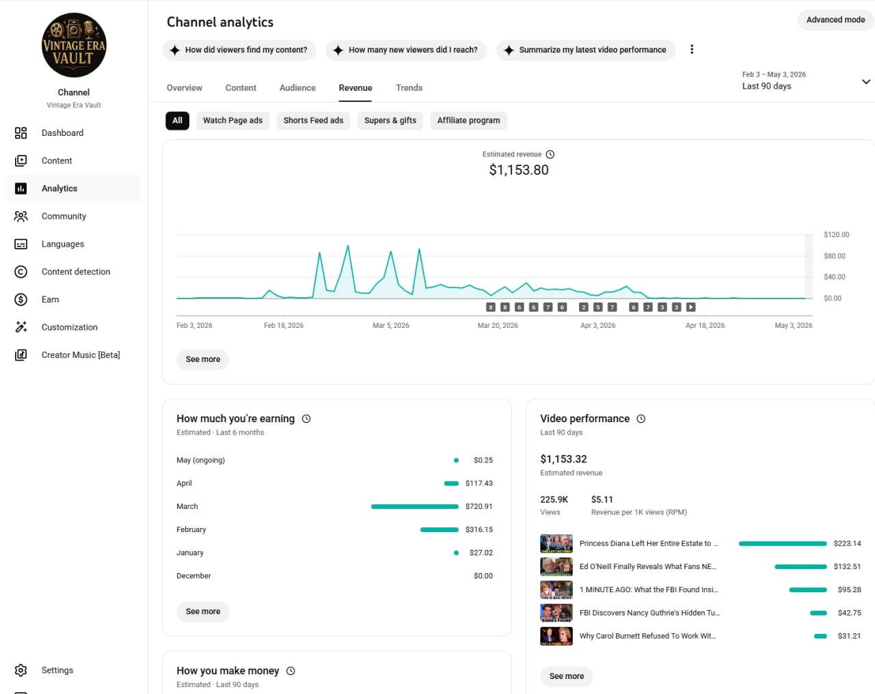Click the Advanced mode button
875x694 pixels.
pyautogui.click(x=835, y=20)
